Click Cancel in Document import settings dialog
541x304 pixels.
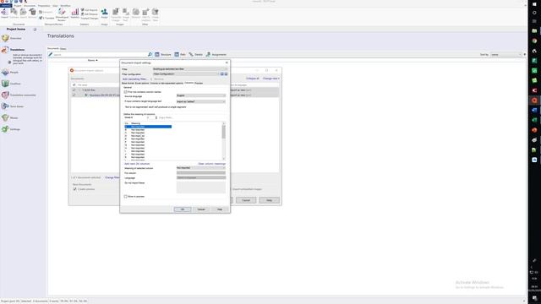[201, 209]
